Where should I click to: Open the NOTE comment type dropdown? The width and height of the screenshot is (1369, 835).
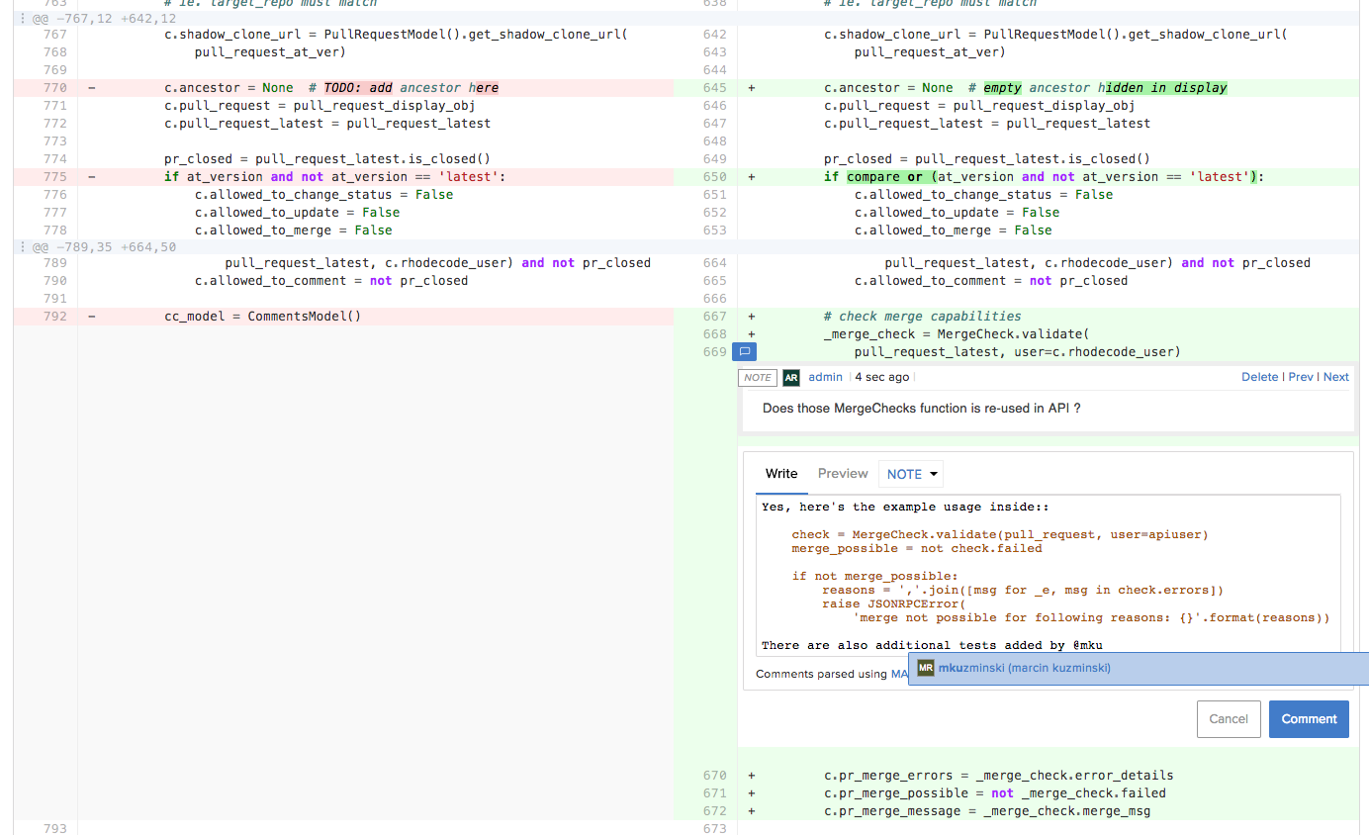pyautogui.click(x=911, y=474)
